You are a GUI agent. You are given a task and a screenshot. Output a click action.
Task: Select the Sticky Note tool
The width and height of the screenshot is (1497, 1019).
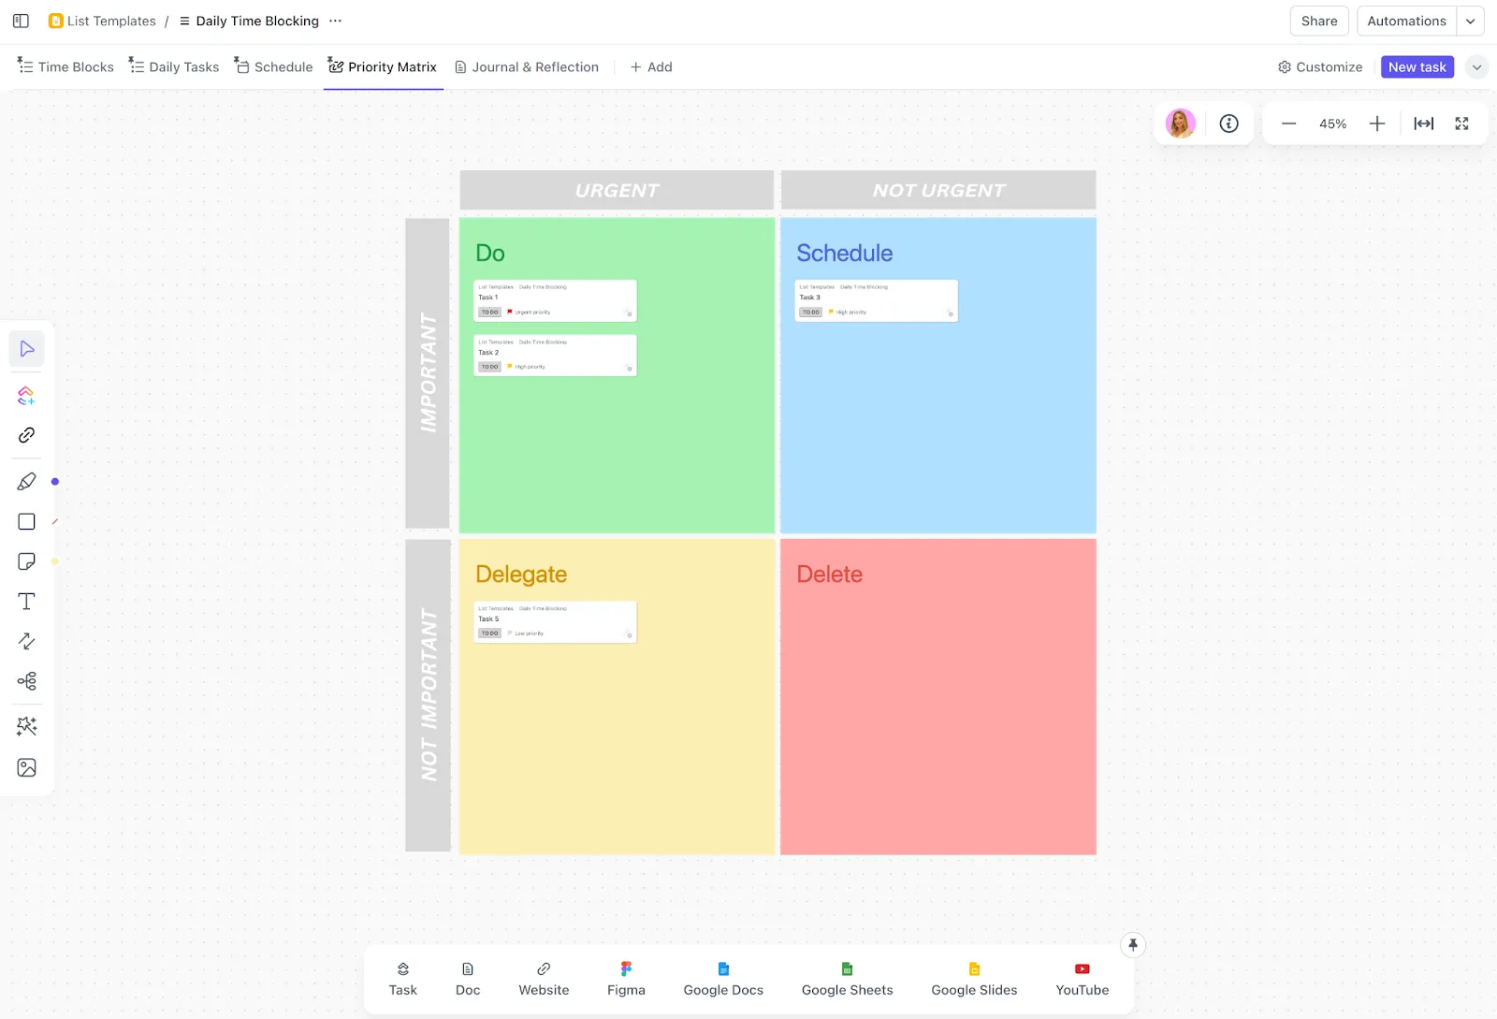click(x=26, y=561)
